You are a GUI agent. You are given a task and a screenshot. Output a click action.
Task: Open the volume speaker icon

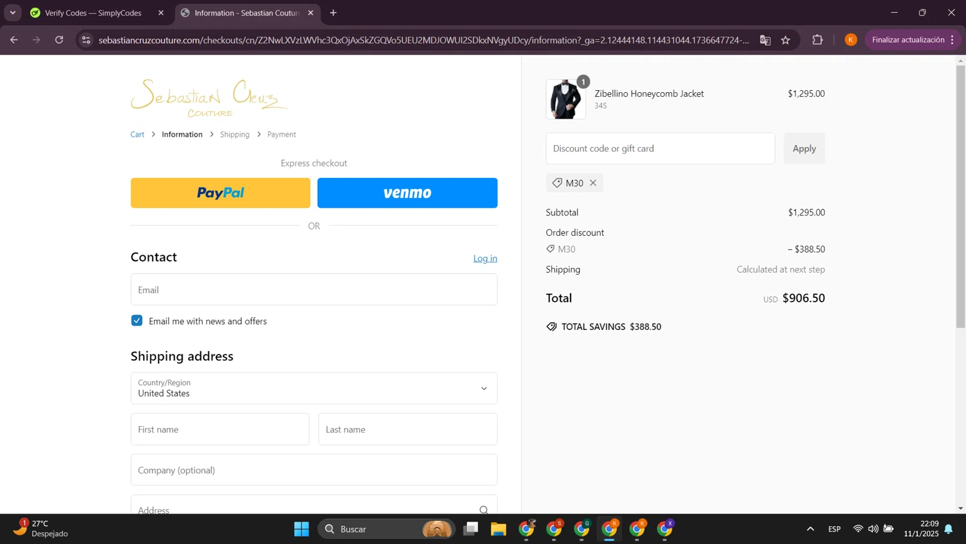(x=873, y=529)
